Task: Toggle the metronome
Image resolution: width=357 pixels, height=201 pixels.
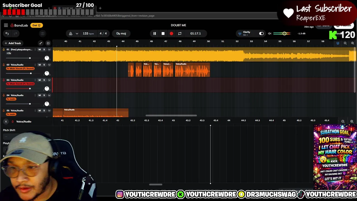Action: pyautogui.click(x=71, y=33)
